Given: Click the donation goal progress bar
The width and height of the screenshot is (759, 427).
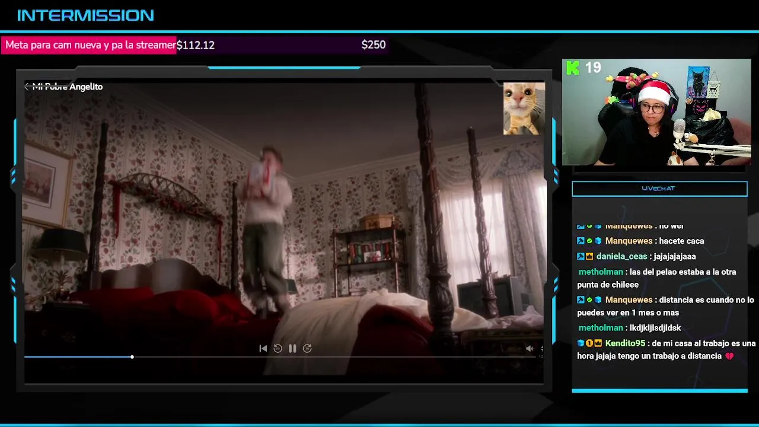Looking at the screenshot, I should pyautogui.click(x=194, y=45).
